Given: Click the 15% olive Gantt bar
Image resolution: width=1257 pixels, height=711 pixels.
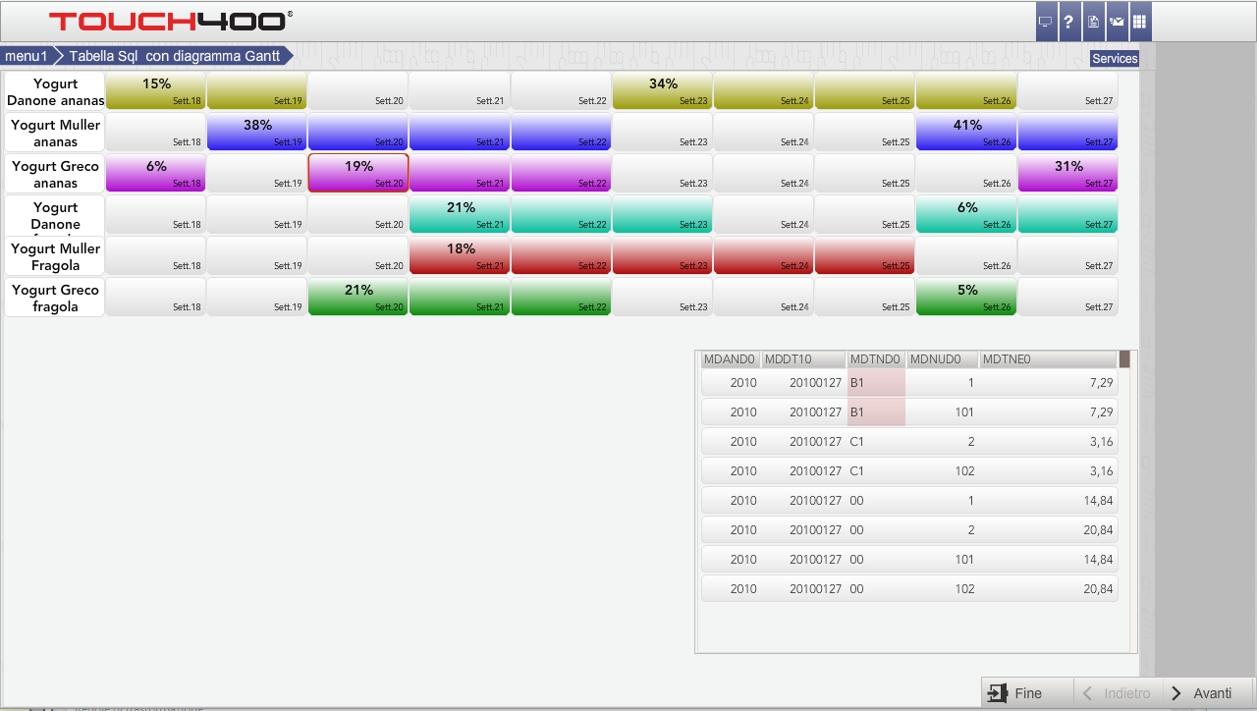Looking at the screenshot, I should pos(156,90).
